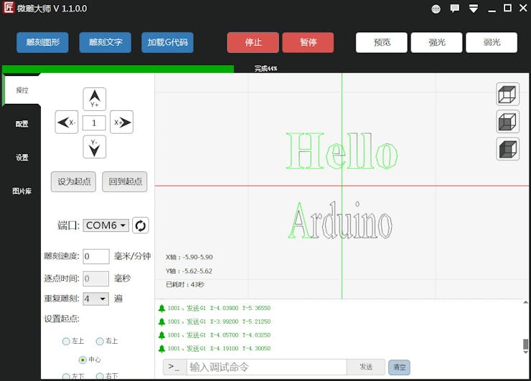Open the language globe icon
Image resolution: width=531 pixels, height=381 pixels.
pos(436,9)
